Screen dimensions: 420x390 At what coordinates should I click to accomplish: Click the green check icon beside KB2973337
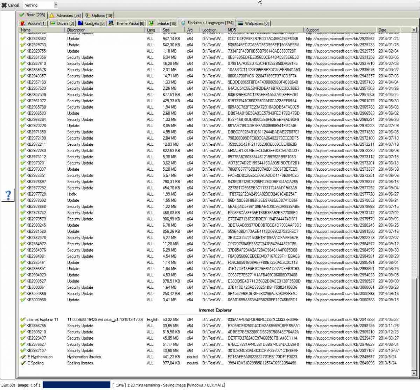point(23,169)
